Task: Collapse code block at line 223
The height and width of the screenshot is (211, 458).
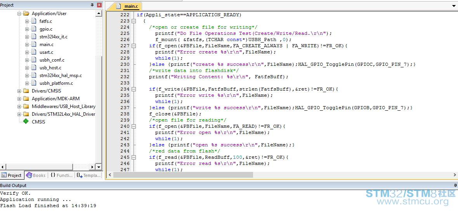Action: click(x=134, y=21)
